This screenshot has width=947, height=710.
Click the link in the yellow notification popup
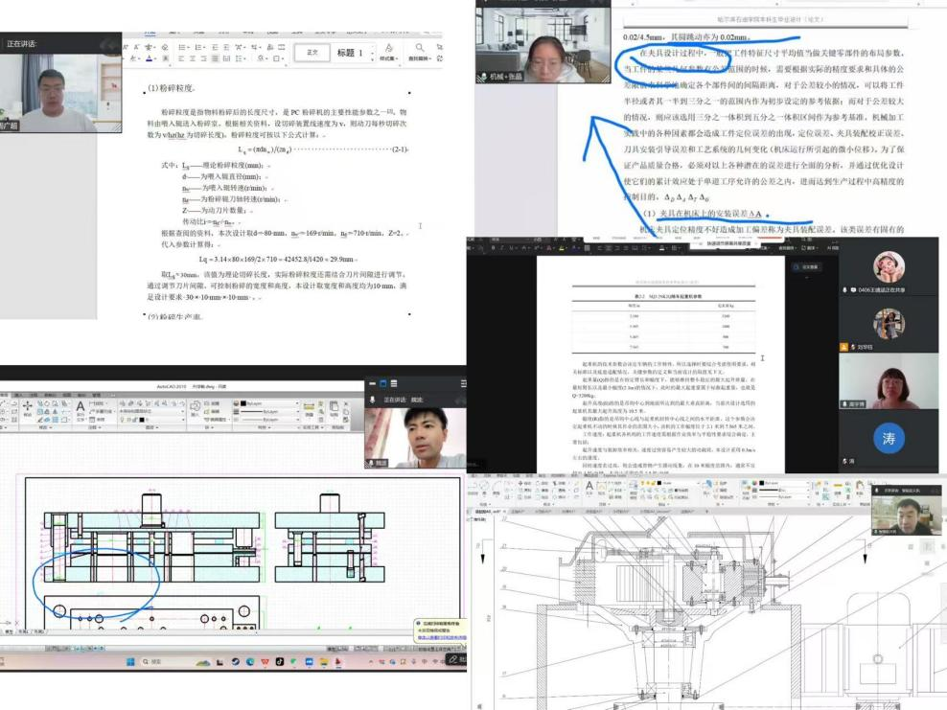coord(441,636)
